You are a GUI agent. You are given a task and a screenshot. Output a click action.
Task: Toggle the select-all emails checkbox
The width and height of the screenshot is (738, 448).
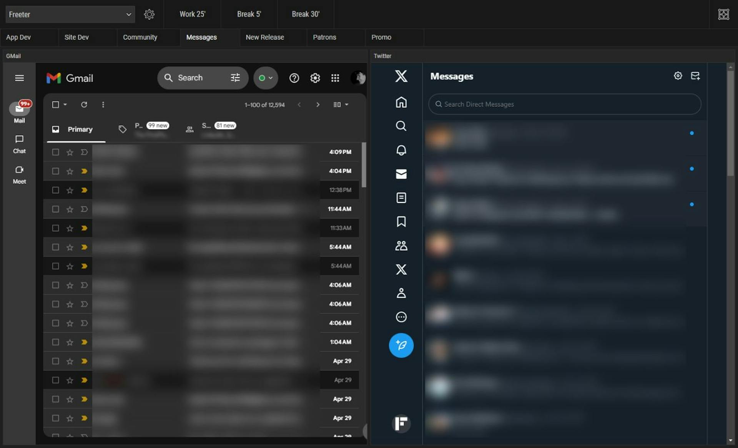coord(55,104)
